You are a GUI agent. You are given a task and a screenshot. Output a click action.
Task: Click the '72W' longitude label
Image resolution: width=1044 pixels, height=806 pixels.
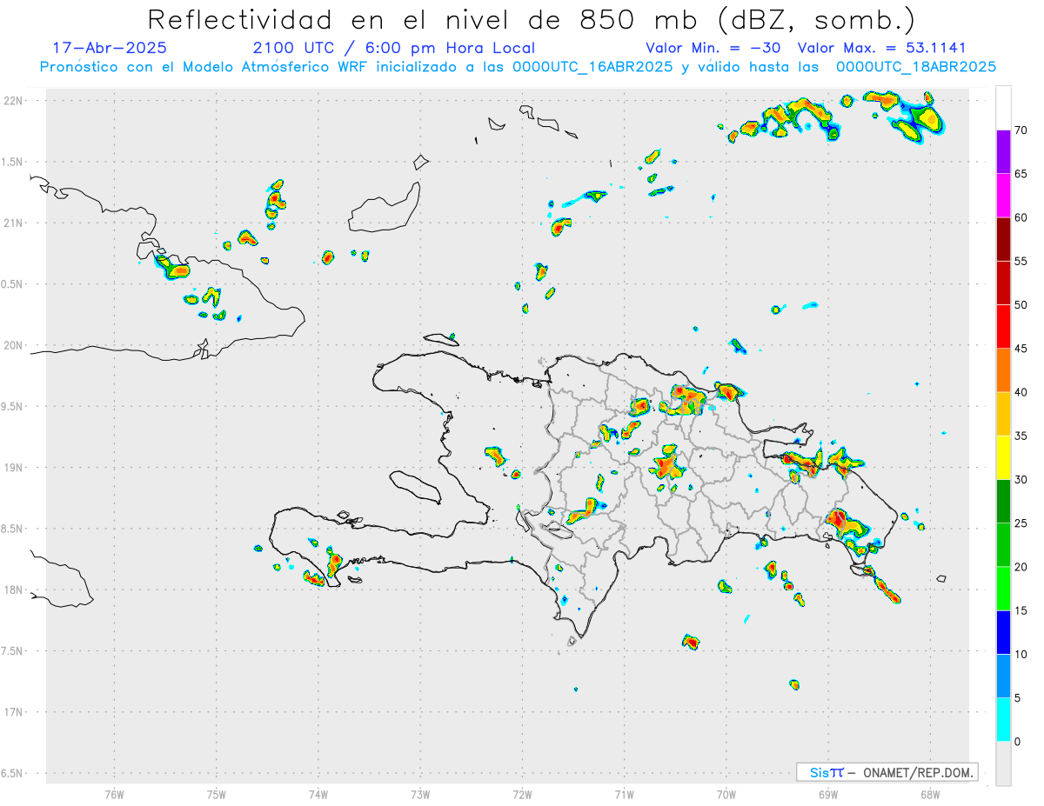tap(522, 794)
